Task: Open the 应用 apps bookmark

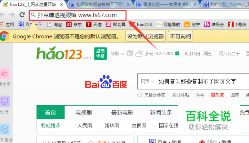Action: click(7, 24)
